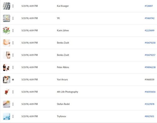Open asset link #11461742

tap(149, 18)
